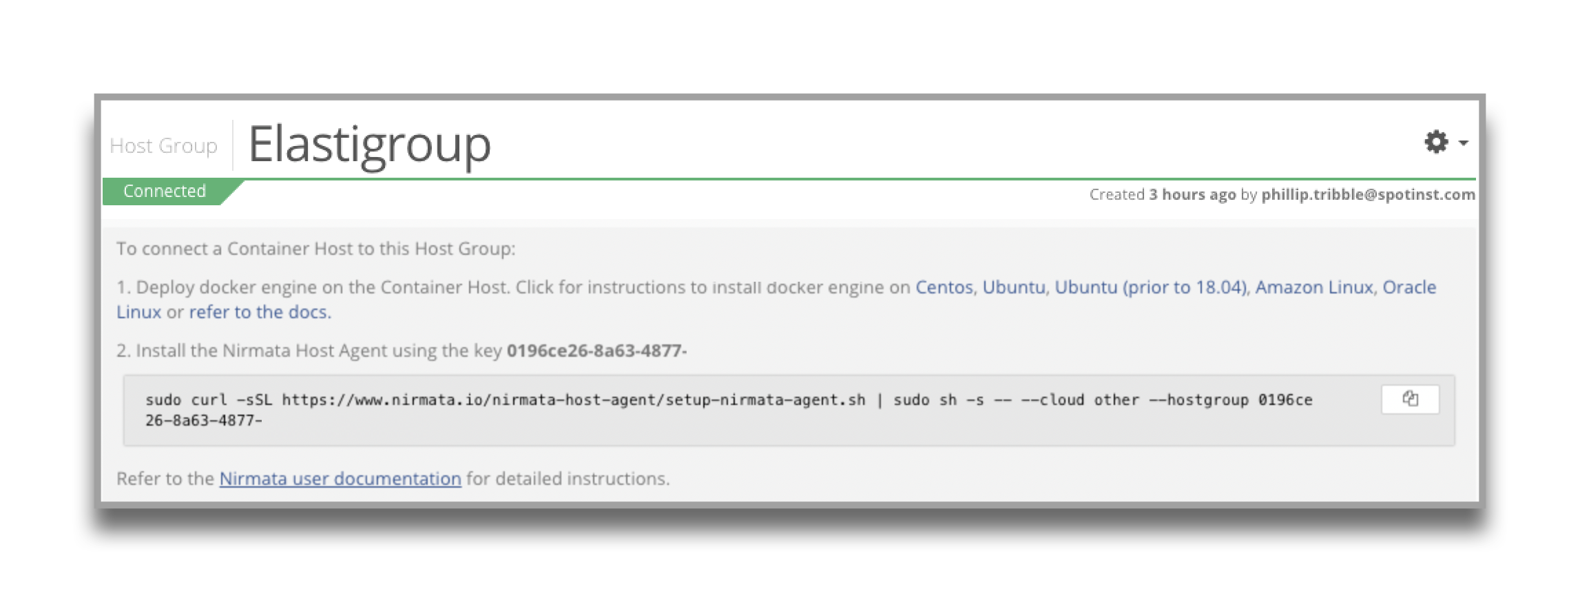The width and height of the screenshot is (1580, 602).
Task: Open the Nirmata user documentation link
Action: tap(340, 479)
